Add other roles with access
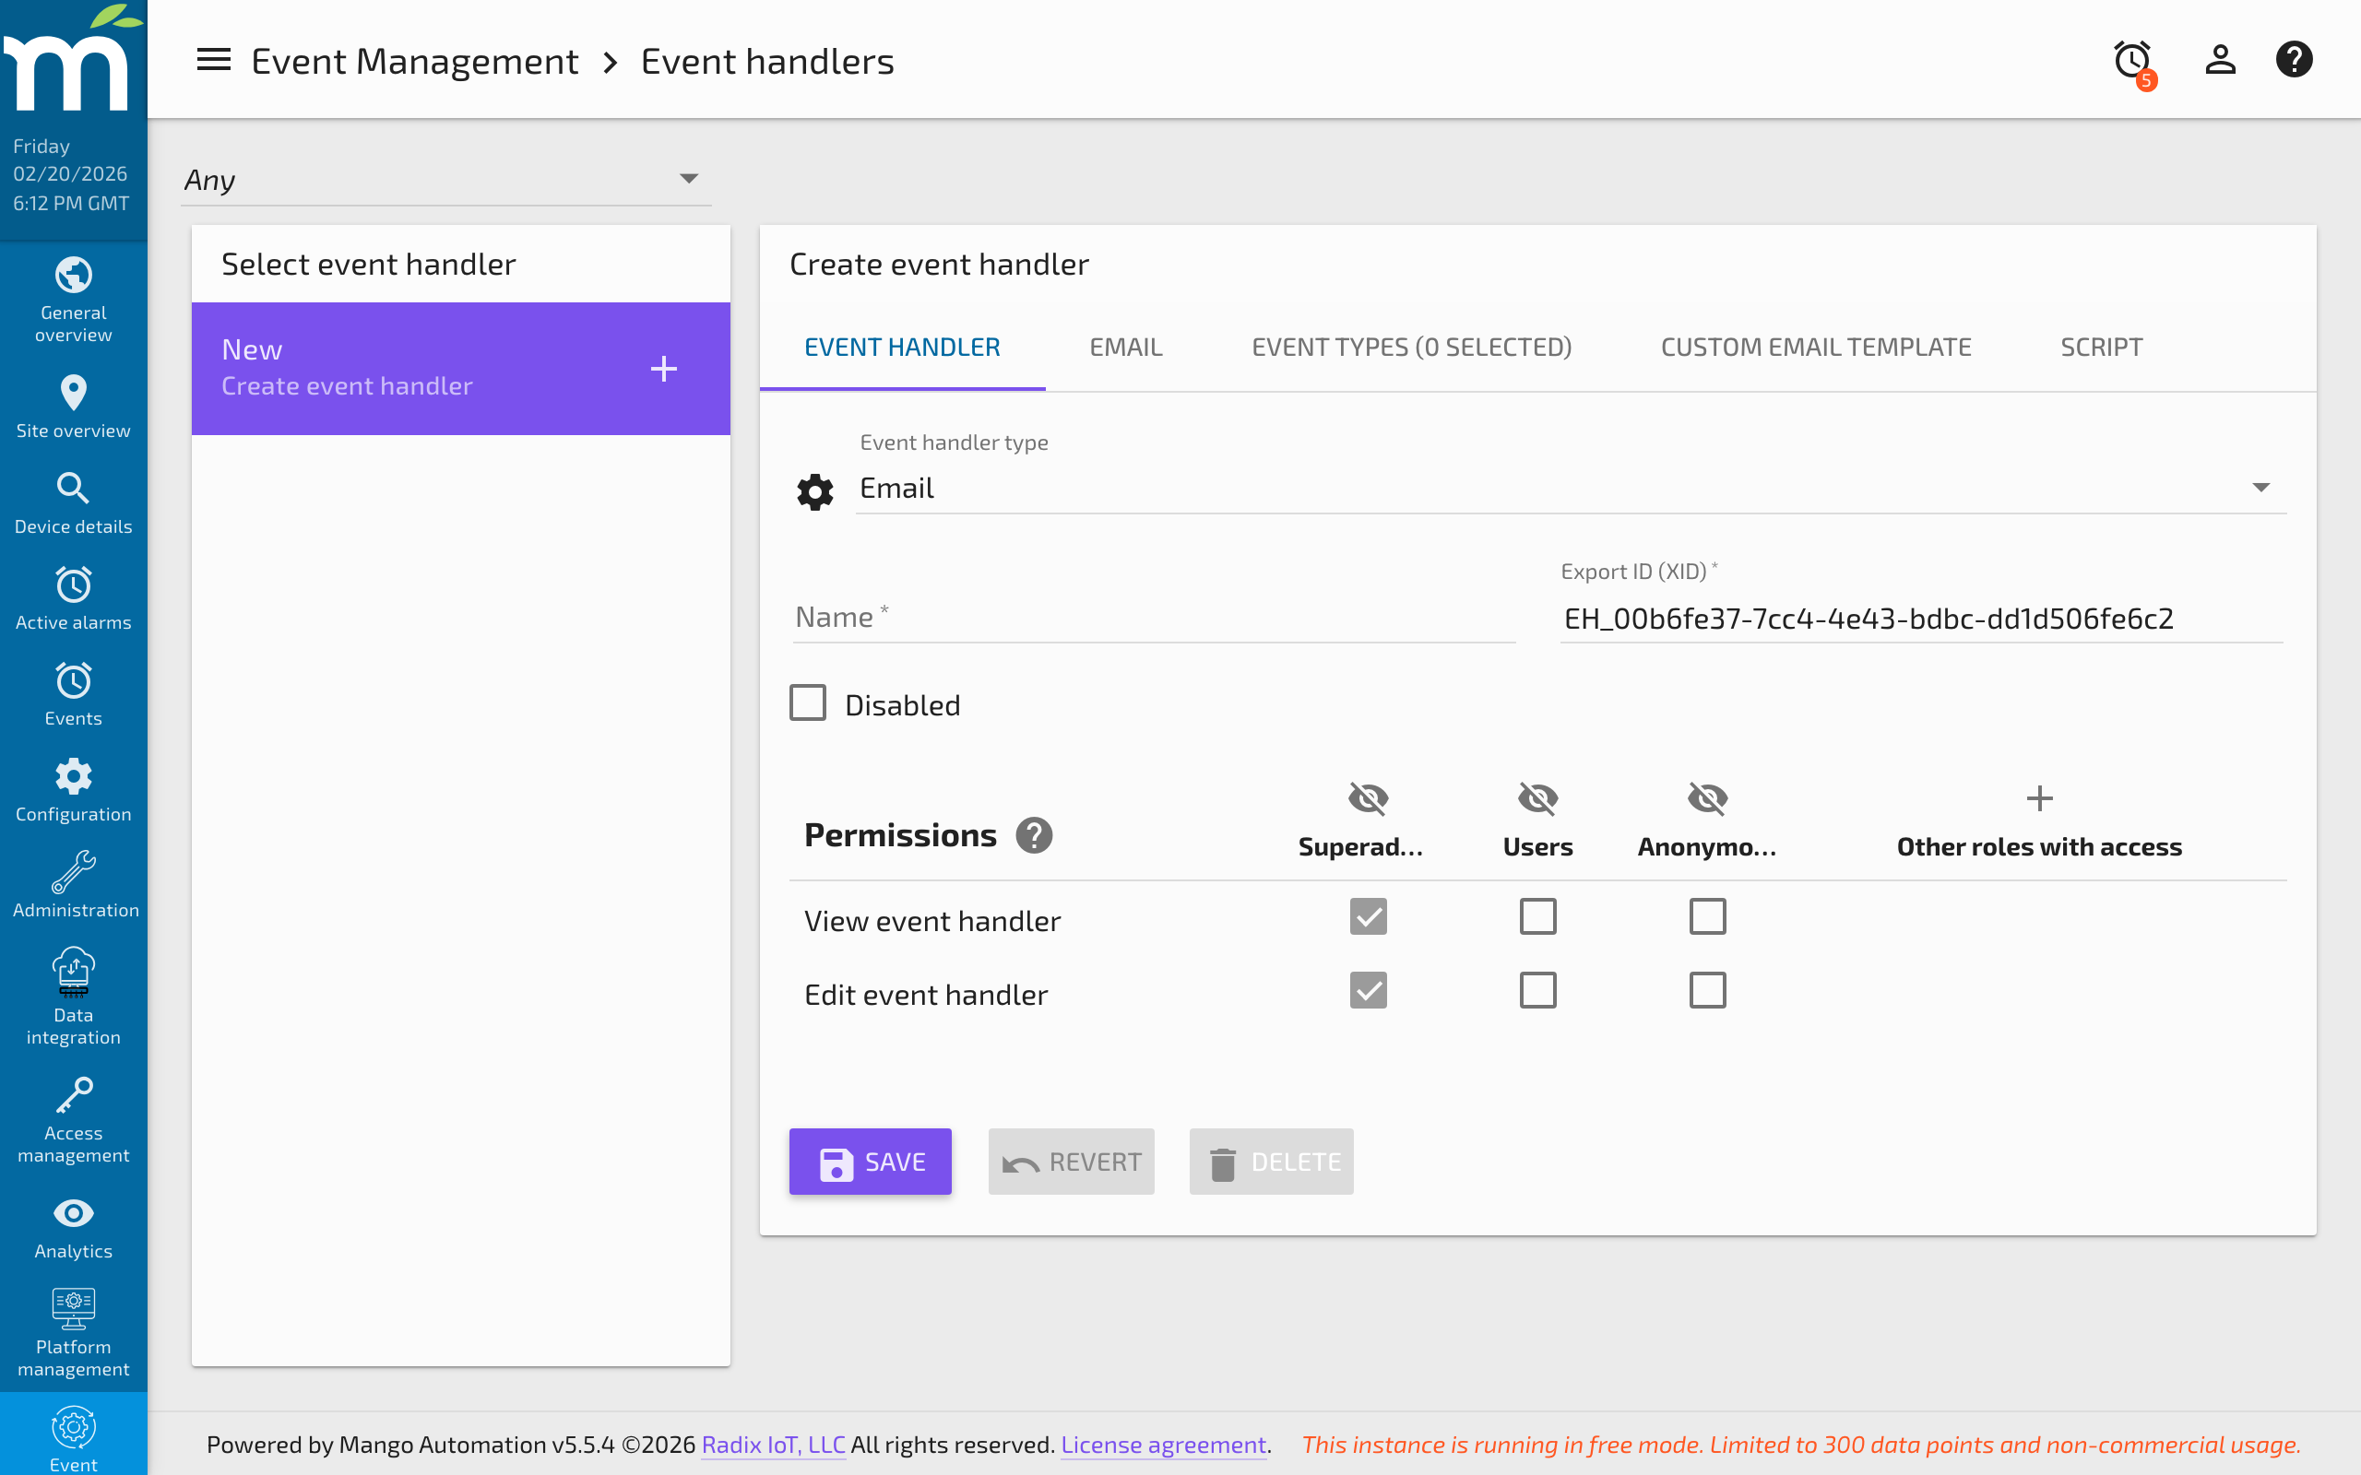The image size is (2361, 1475). pos(2039,798)
